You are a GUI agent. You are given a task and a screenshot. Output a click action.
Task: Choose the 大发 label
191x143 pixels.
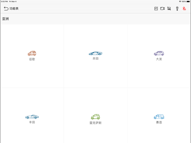(x=159, y=59)
